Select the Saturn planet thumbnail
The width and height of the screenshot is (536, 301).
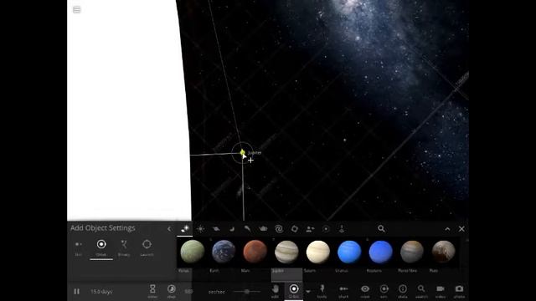318,252
